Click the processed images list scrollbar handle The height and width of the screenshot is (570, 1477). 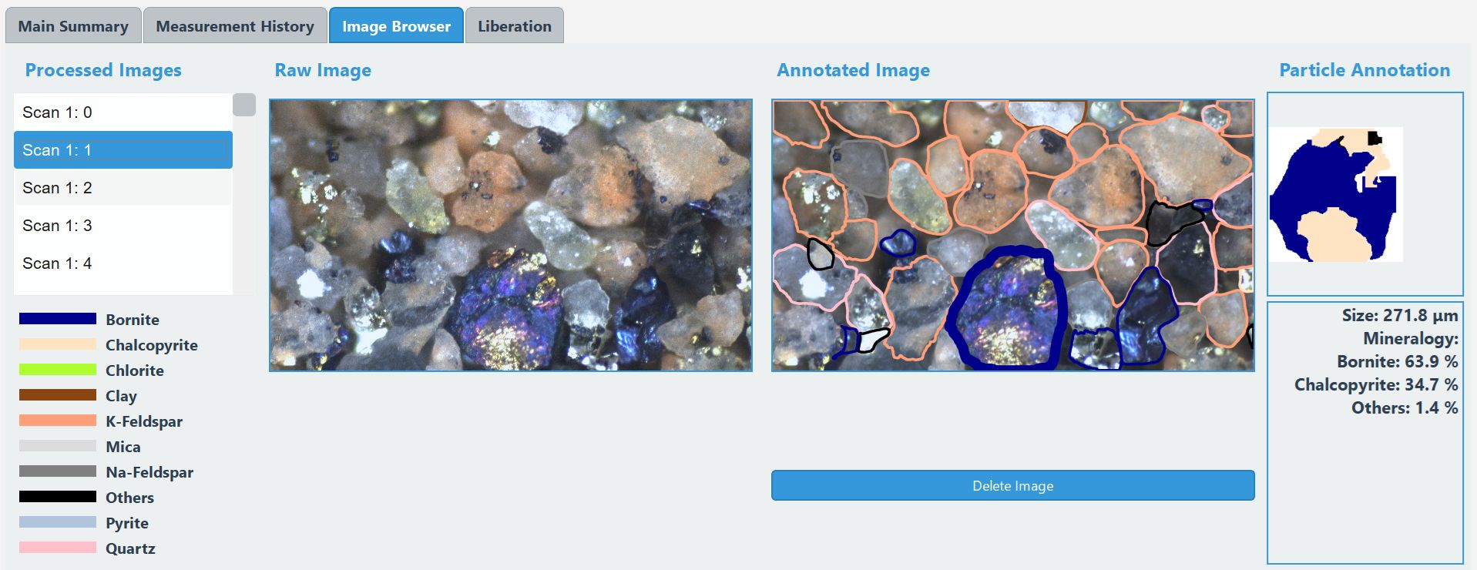coord(244,105)
